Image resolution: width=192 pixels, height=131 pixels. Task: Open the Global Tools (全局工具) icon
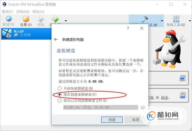tap(176, 19)
